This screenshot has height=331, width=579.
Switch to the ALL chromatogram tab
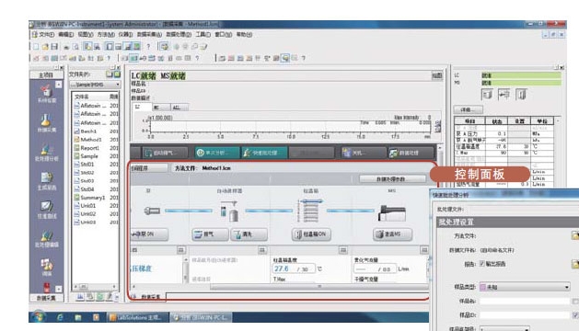(x=179, y=108)
